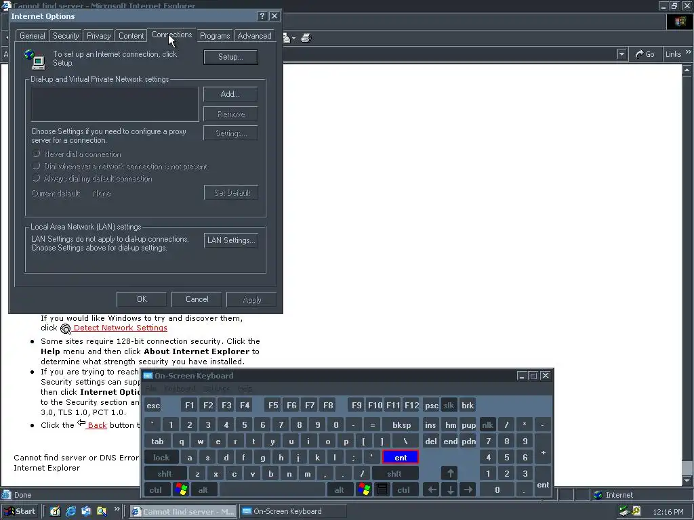Select Always dial my default connection option

coord(37,178)
